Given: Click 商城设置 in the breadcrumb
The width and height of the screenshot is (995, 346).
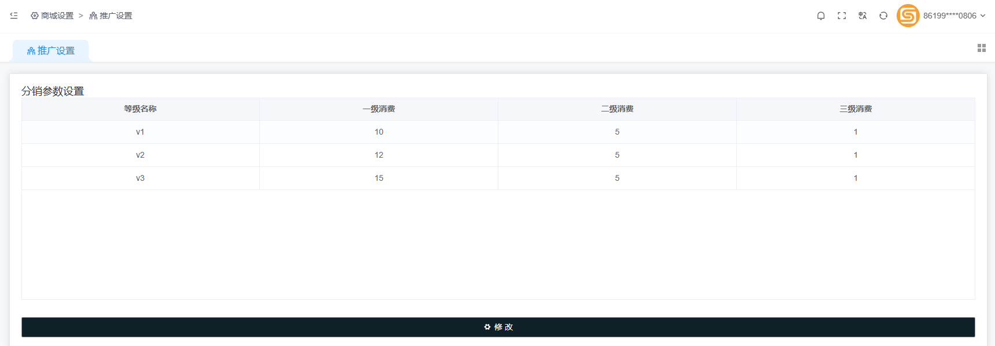Looking at the screenshot, I should pyautogui.click(x=57, y=16).
